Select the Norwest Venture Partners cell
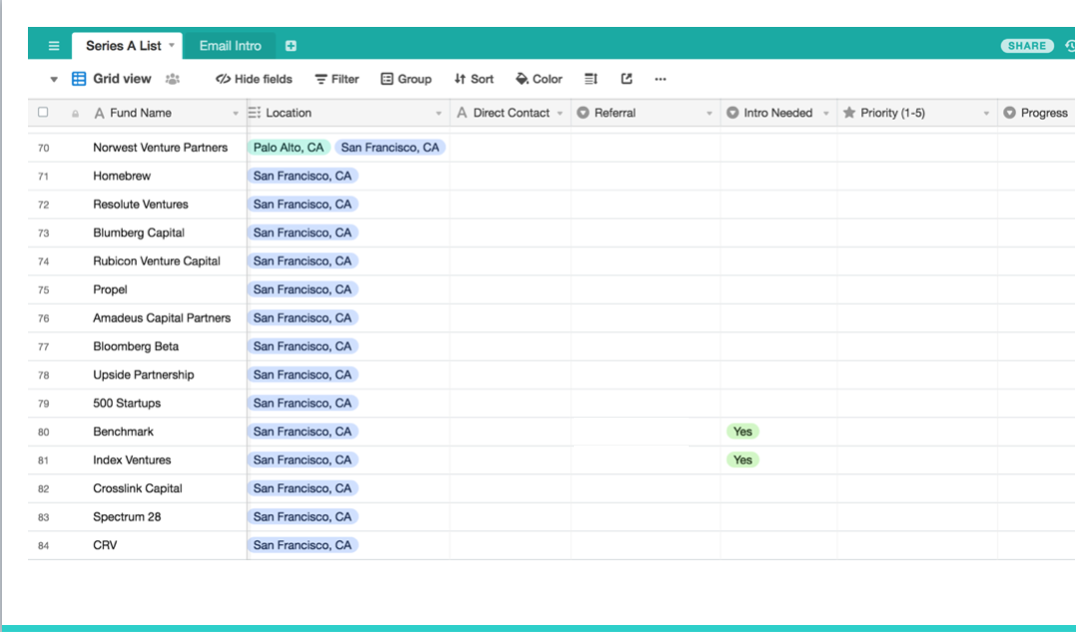Screen dimensions: 1076x632 click(x=160, y=148)
